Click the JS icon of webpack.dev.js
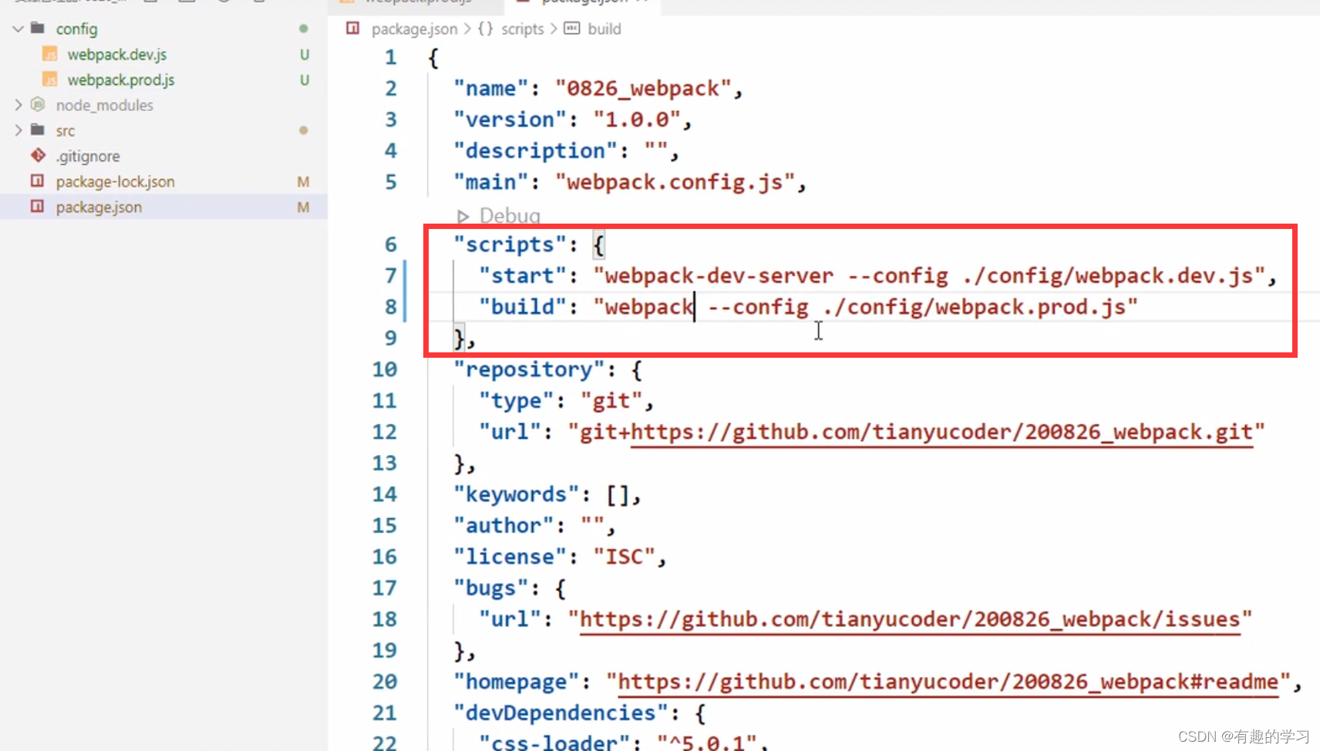Screen dimensions: 1320x751 50,55
